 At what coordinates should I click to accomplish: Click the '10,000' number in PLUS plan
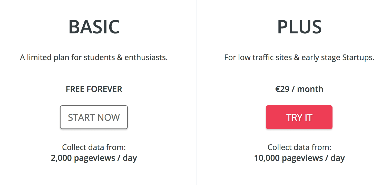266,158
